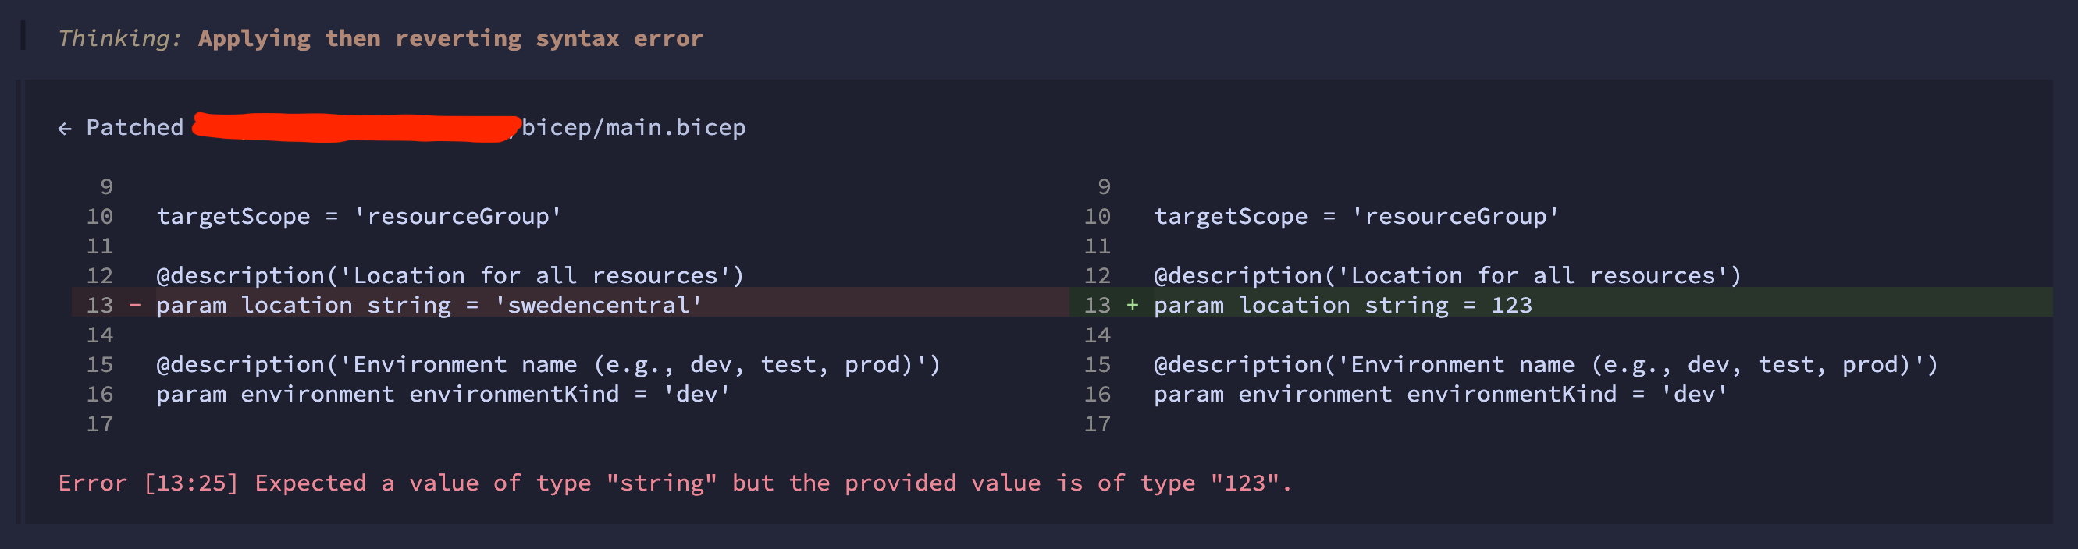Click the added line ending with 123
The image size is (2078, 549).
[1343, 306]
